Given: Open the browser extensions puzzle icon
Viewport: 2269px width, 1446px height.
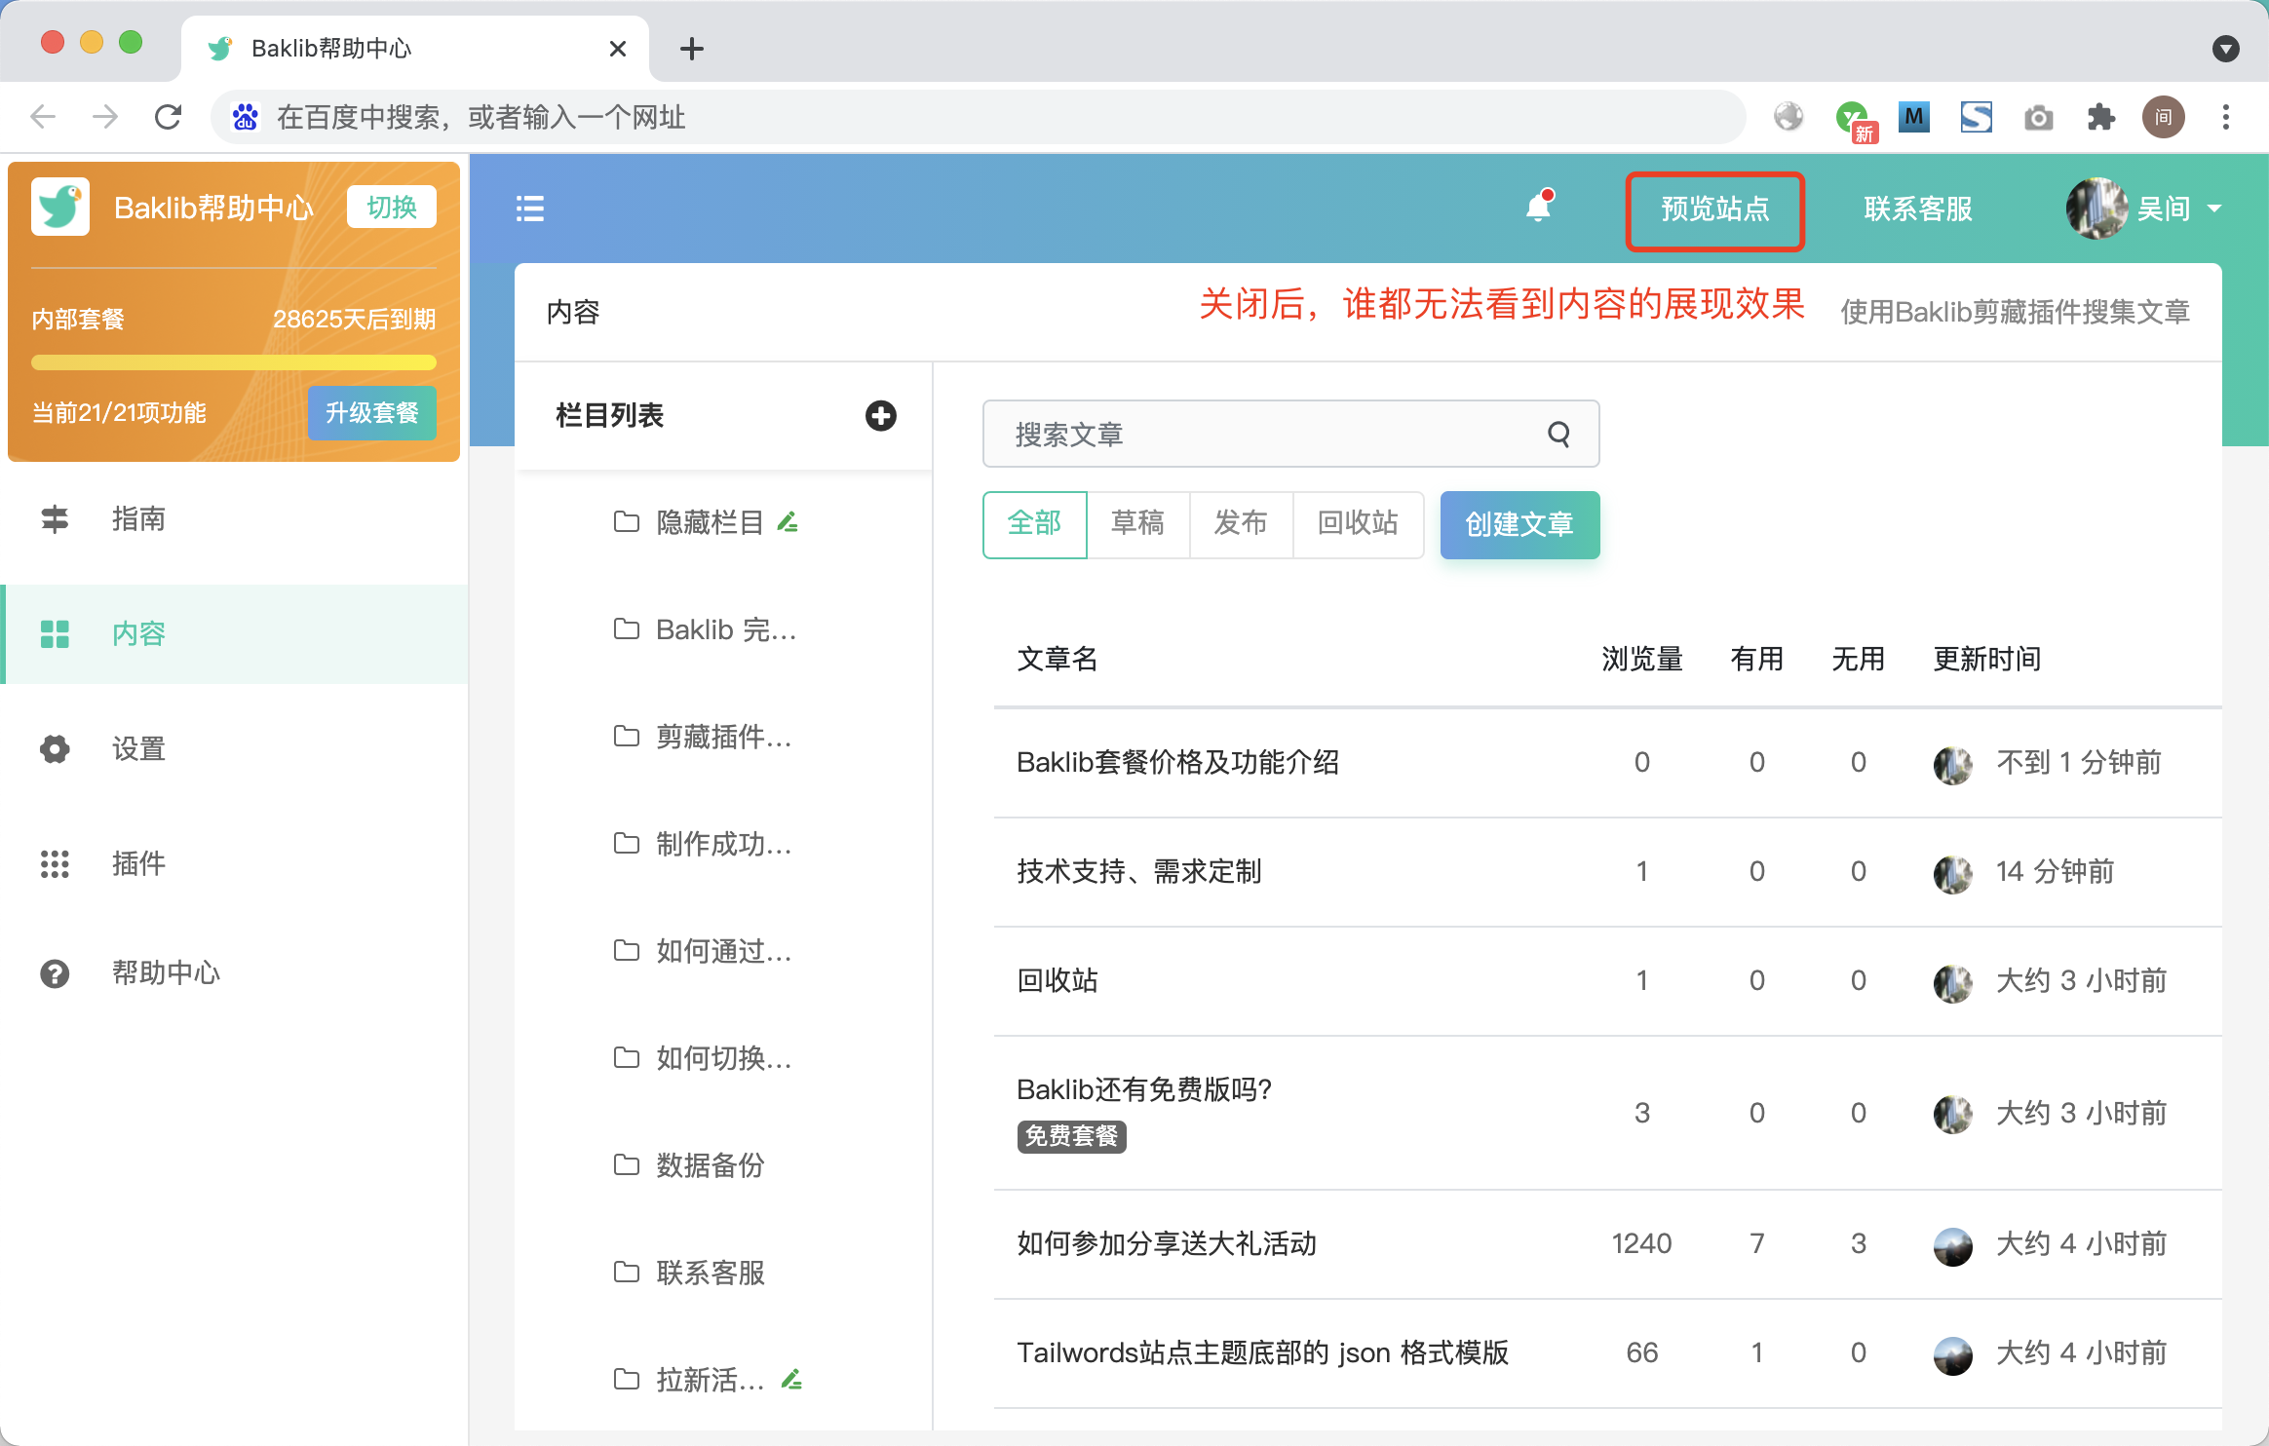Looking at the screenshot, I should pos(2101,118).
